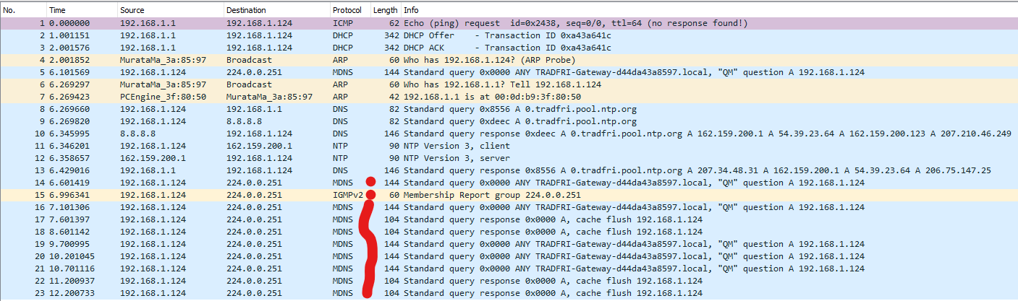This screenshot has height=301, width=1018.
Task: Select 'NTP Version 3, server' packet
Action: pyautogui.click(x=509, y=158)
